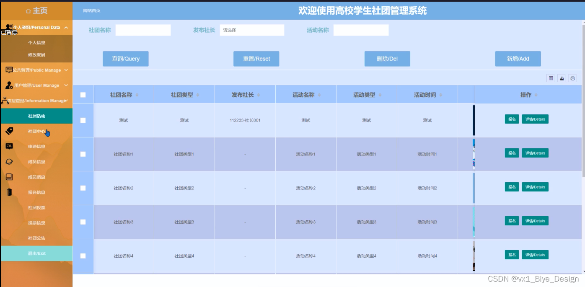Click the 查询/Query button

(x=126, y=59)
